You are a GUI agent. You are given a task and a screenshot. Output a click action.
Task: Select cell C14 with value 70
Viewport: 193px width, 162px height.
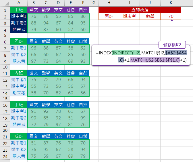point(46,93)
